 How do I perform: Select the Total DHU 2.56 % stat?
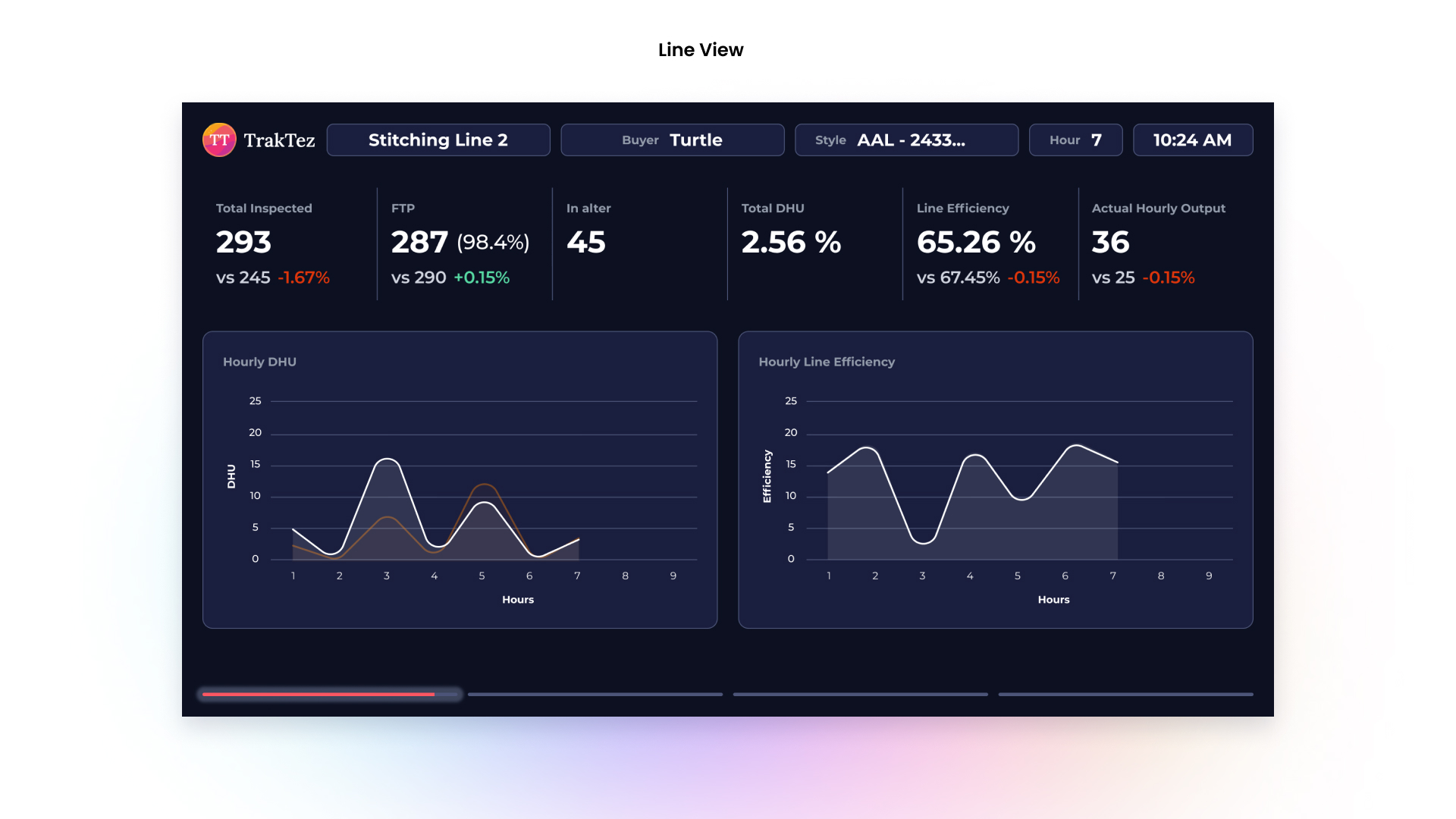pyautogui.click(x=791, y=243)
